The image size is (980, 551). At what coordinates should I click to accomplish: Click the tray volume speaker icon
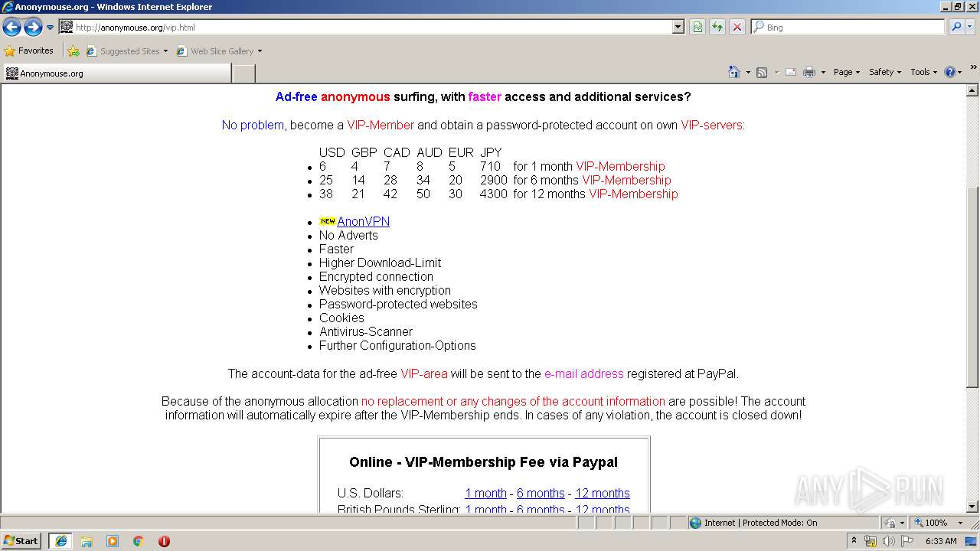pyautogui.click(x=888, y=541)
